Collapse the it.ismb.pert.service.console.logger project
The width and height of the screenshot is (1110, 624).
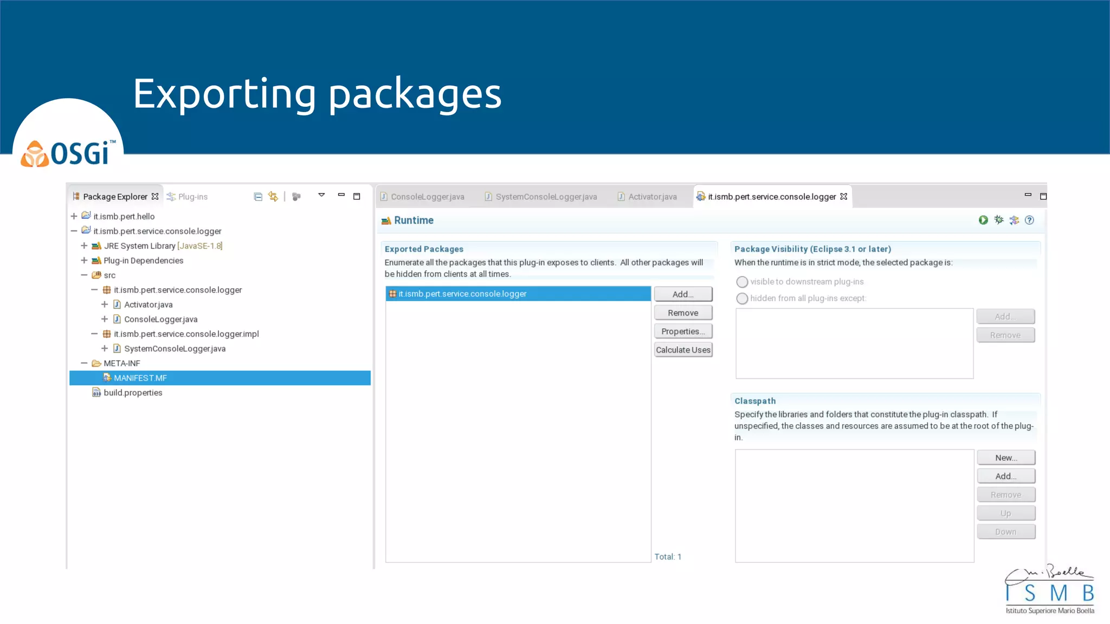(x=74, y=231)
